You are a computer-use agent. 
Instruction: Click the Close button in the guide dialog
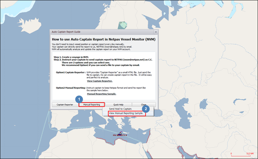click(144, 105)
